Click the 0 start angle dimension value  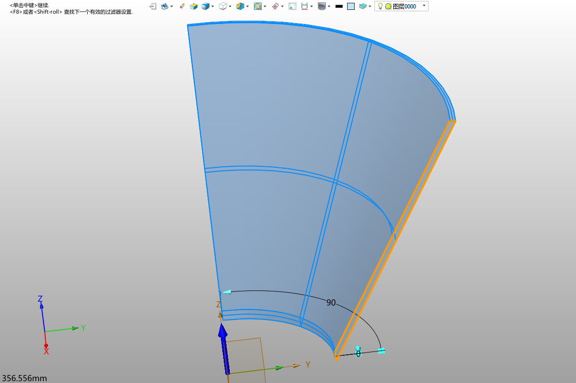click(358, 354)
